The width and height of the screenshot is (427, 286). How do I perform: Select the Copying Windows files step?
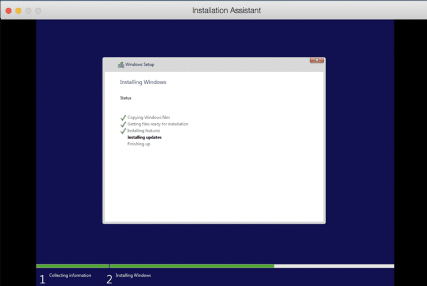149,117
